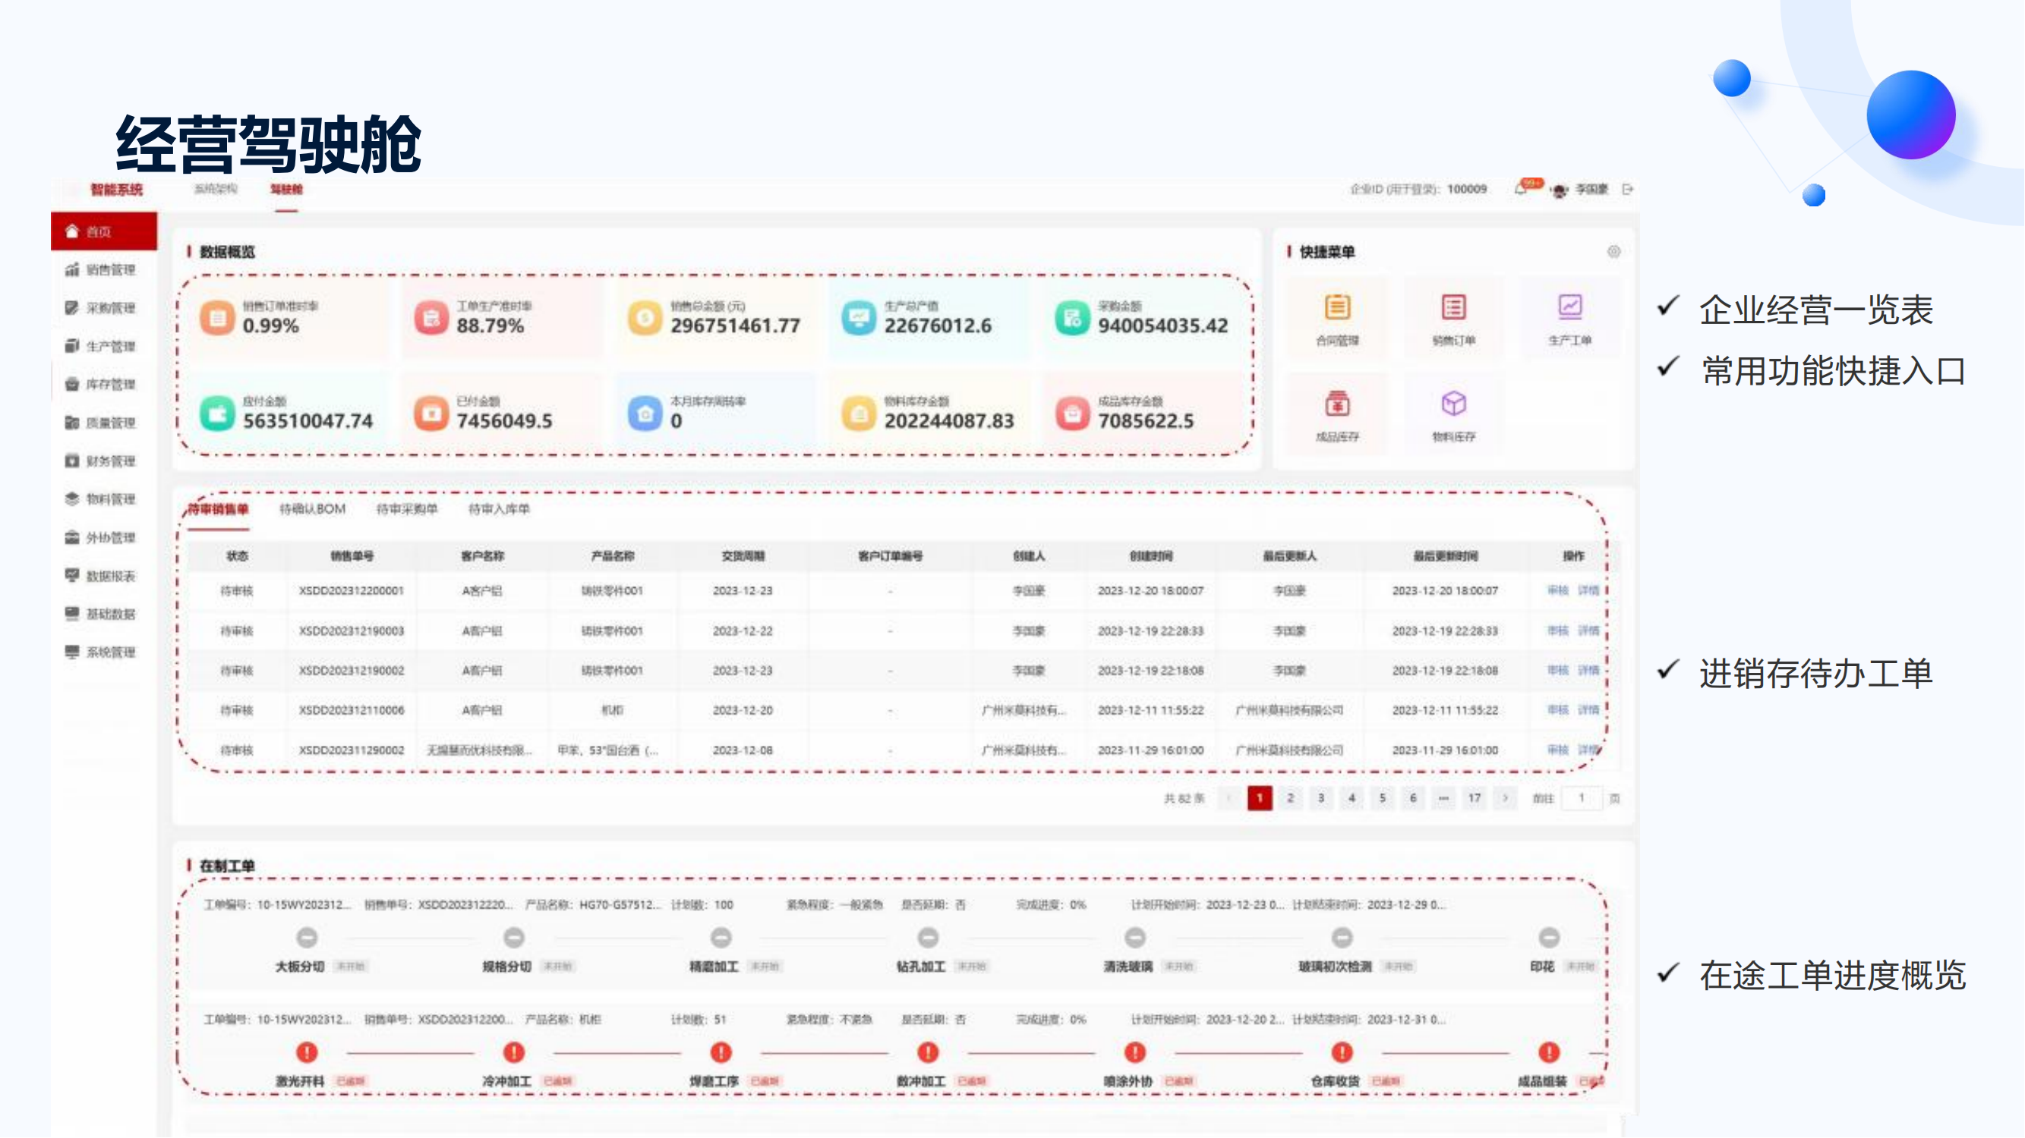Screen dimensions: 2025x1138
Task: Click the 销售总金额 coin icon
Action: tap(645, 318)
